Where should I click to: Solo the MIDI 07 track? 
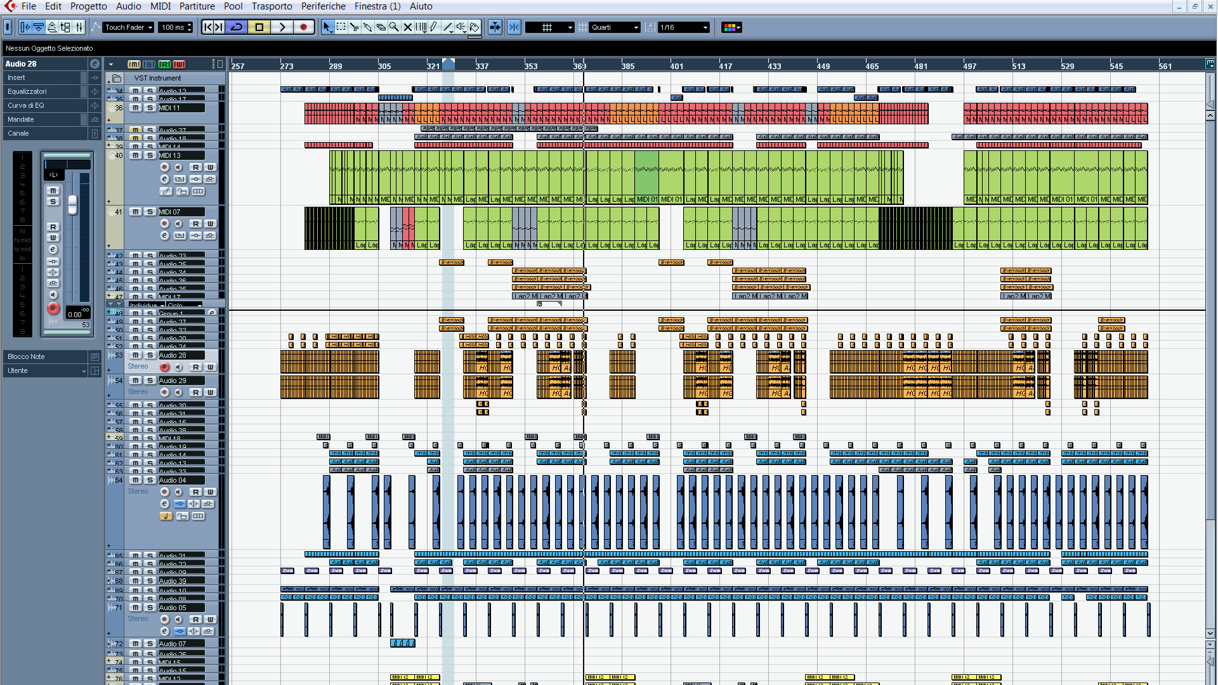click(150, 212)
